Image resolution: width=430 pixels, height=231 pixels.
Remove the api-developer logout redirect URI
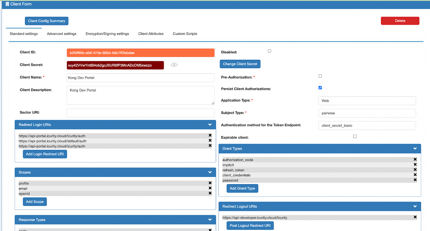[415, 217]
